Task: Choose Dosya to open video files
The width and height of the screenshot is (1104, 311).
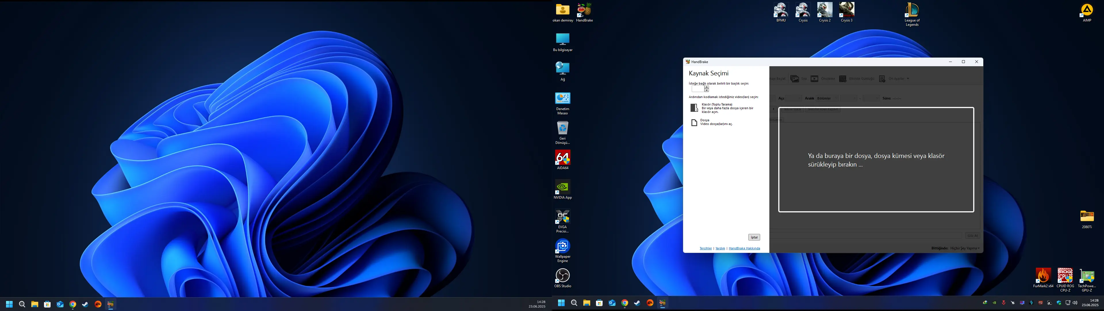Action: coord(712,123)
